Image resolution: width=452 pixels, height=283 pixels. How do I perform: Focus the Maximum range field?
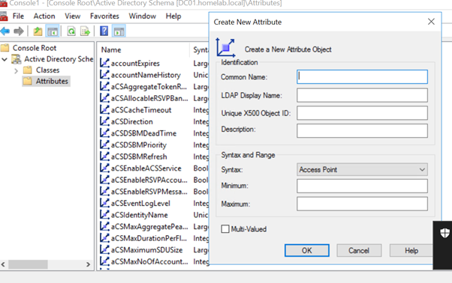point(362,204)
